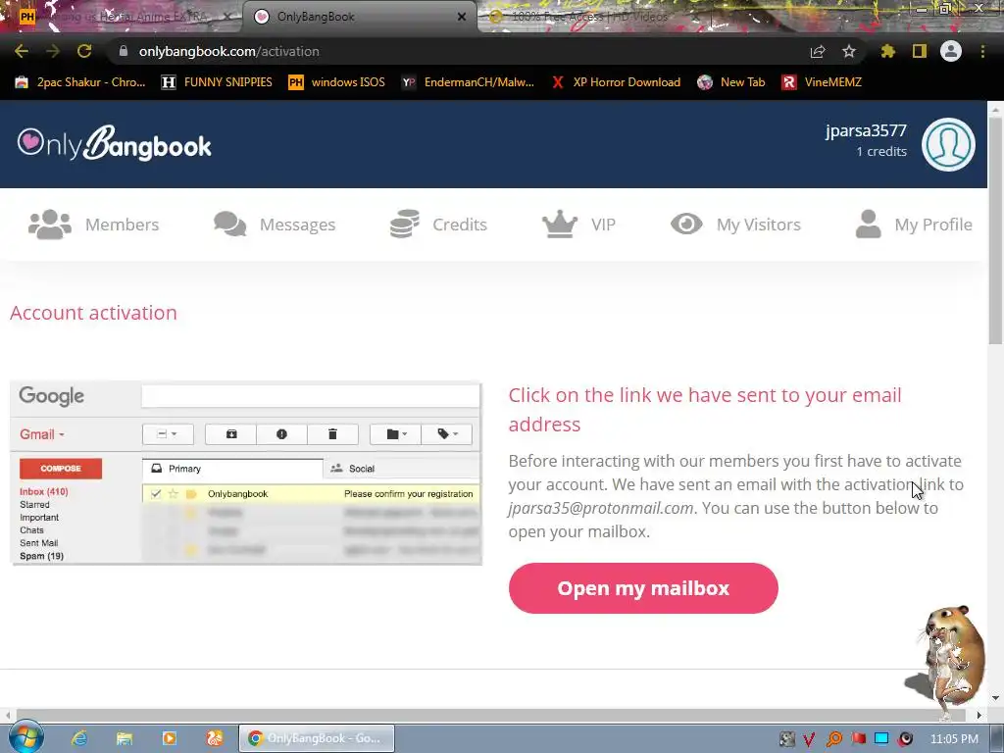Open the Chrome three-dot menu
The image size is (1004, 753).
[982, 51]
